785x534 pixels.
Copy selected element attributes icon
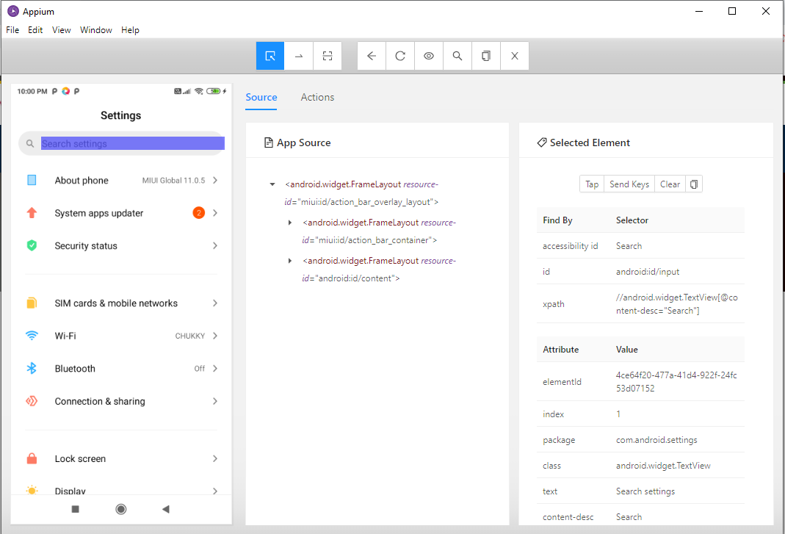pos(694,184)
